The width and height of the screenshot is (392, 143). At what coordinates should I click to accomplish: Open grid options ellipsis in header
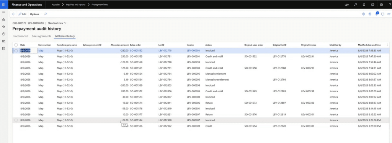(x=388, y=45)
